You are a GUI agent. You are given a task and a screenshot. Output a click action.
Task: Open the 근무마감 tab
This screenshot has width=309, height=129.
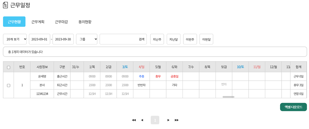pyautogui.click(x=61, y=22)
